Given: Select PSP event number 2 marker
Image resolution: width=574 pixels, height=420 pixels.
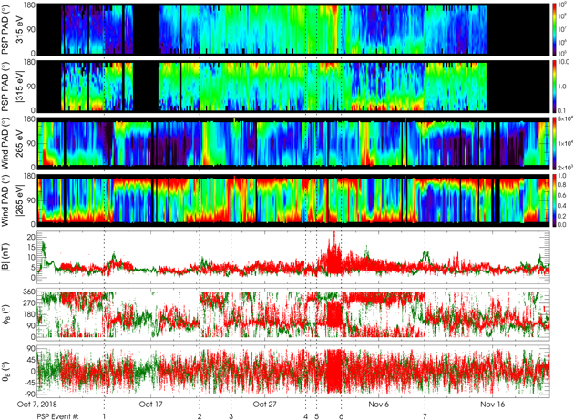Looking at the screenshot, I should pos(200,416).
